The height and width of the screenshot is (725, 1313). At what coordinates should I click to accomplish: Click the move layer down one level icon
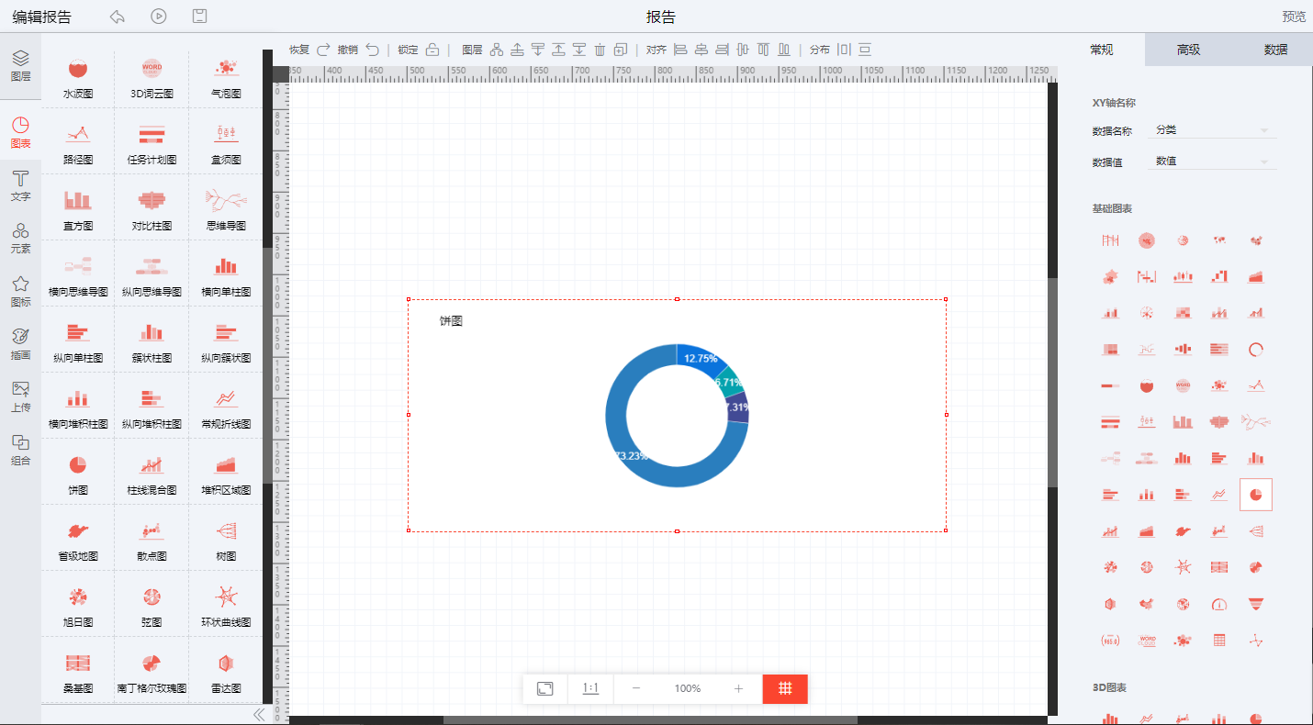point(538,50)
